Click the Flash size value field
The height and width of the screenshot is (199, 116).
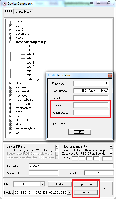pos(91,84)
